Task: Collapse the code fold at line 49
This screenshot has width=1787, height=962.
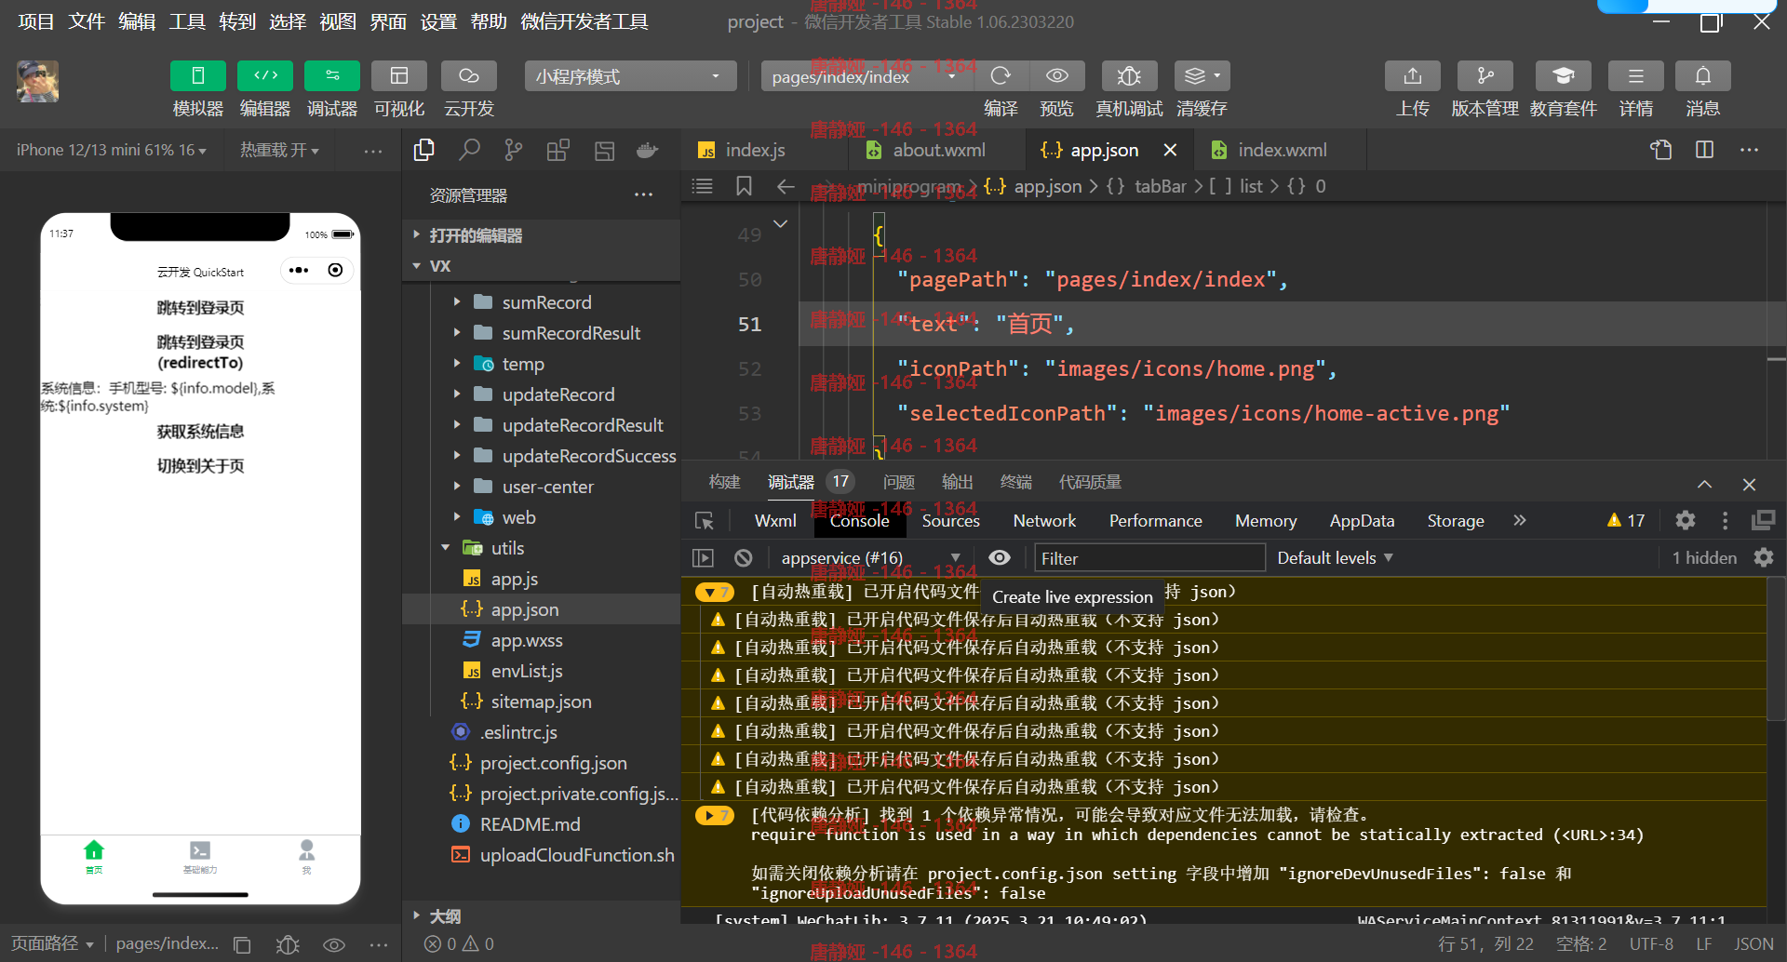Action: 781,223
